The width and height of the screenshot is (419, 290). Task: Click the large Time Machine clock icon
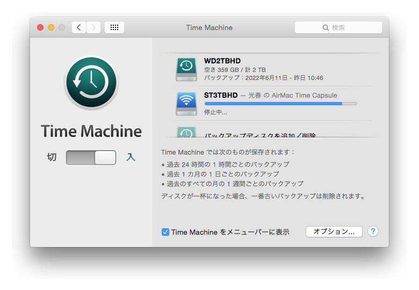click(x=91, y=82)
